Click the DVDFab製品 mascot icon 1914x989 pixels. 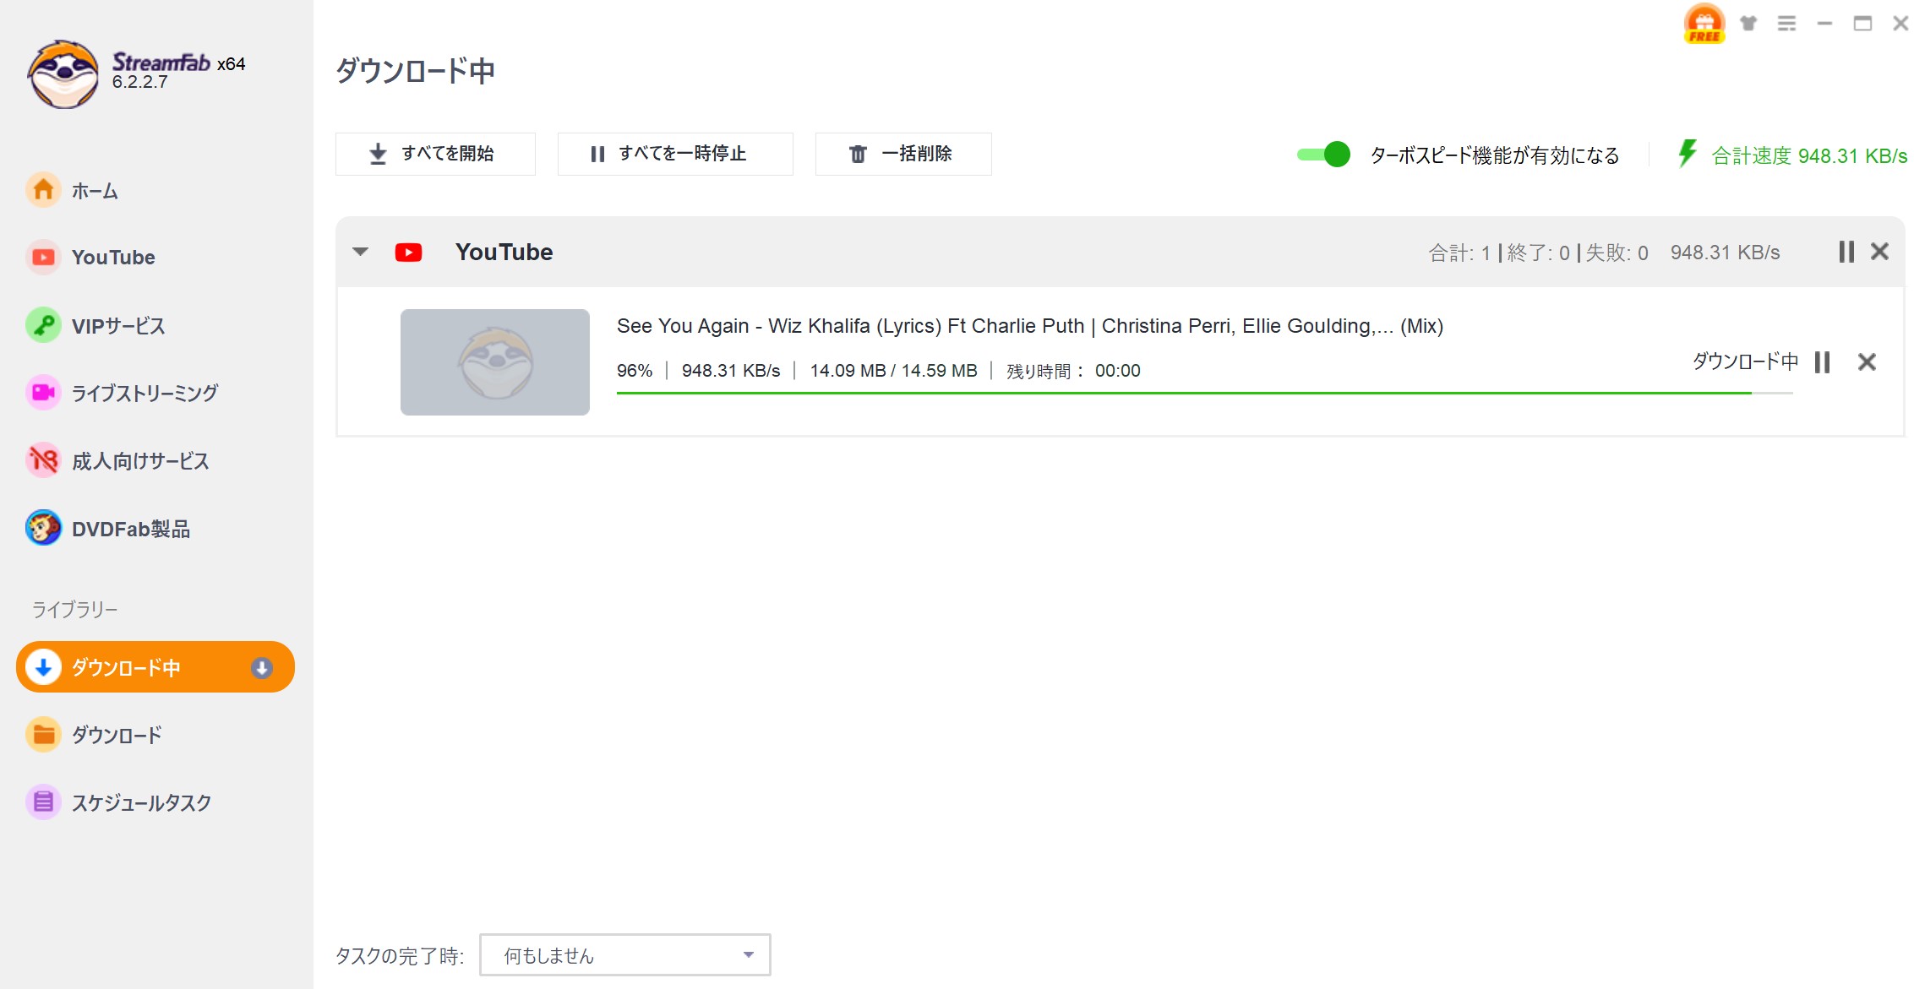[43, 528]
